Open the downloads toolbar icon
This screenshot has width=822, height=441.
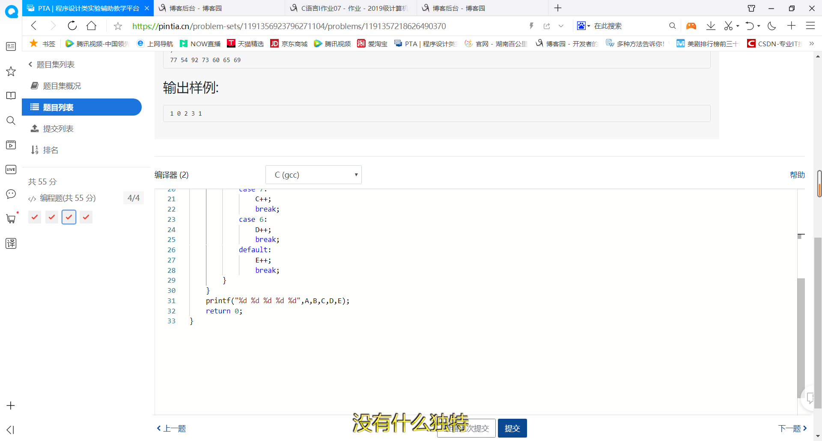(x=711, y=26)
